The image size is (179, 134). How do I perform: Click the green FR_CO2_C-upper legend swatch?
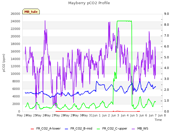[x=98, y=129]
